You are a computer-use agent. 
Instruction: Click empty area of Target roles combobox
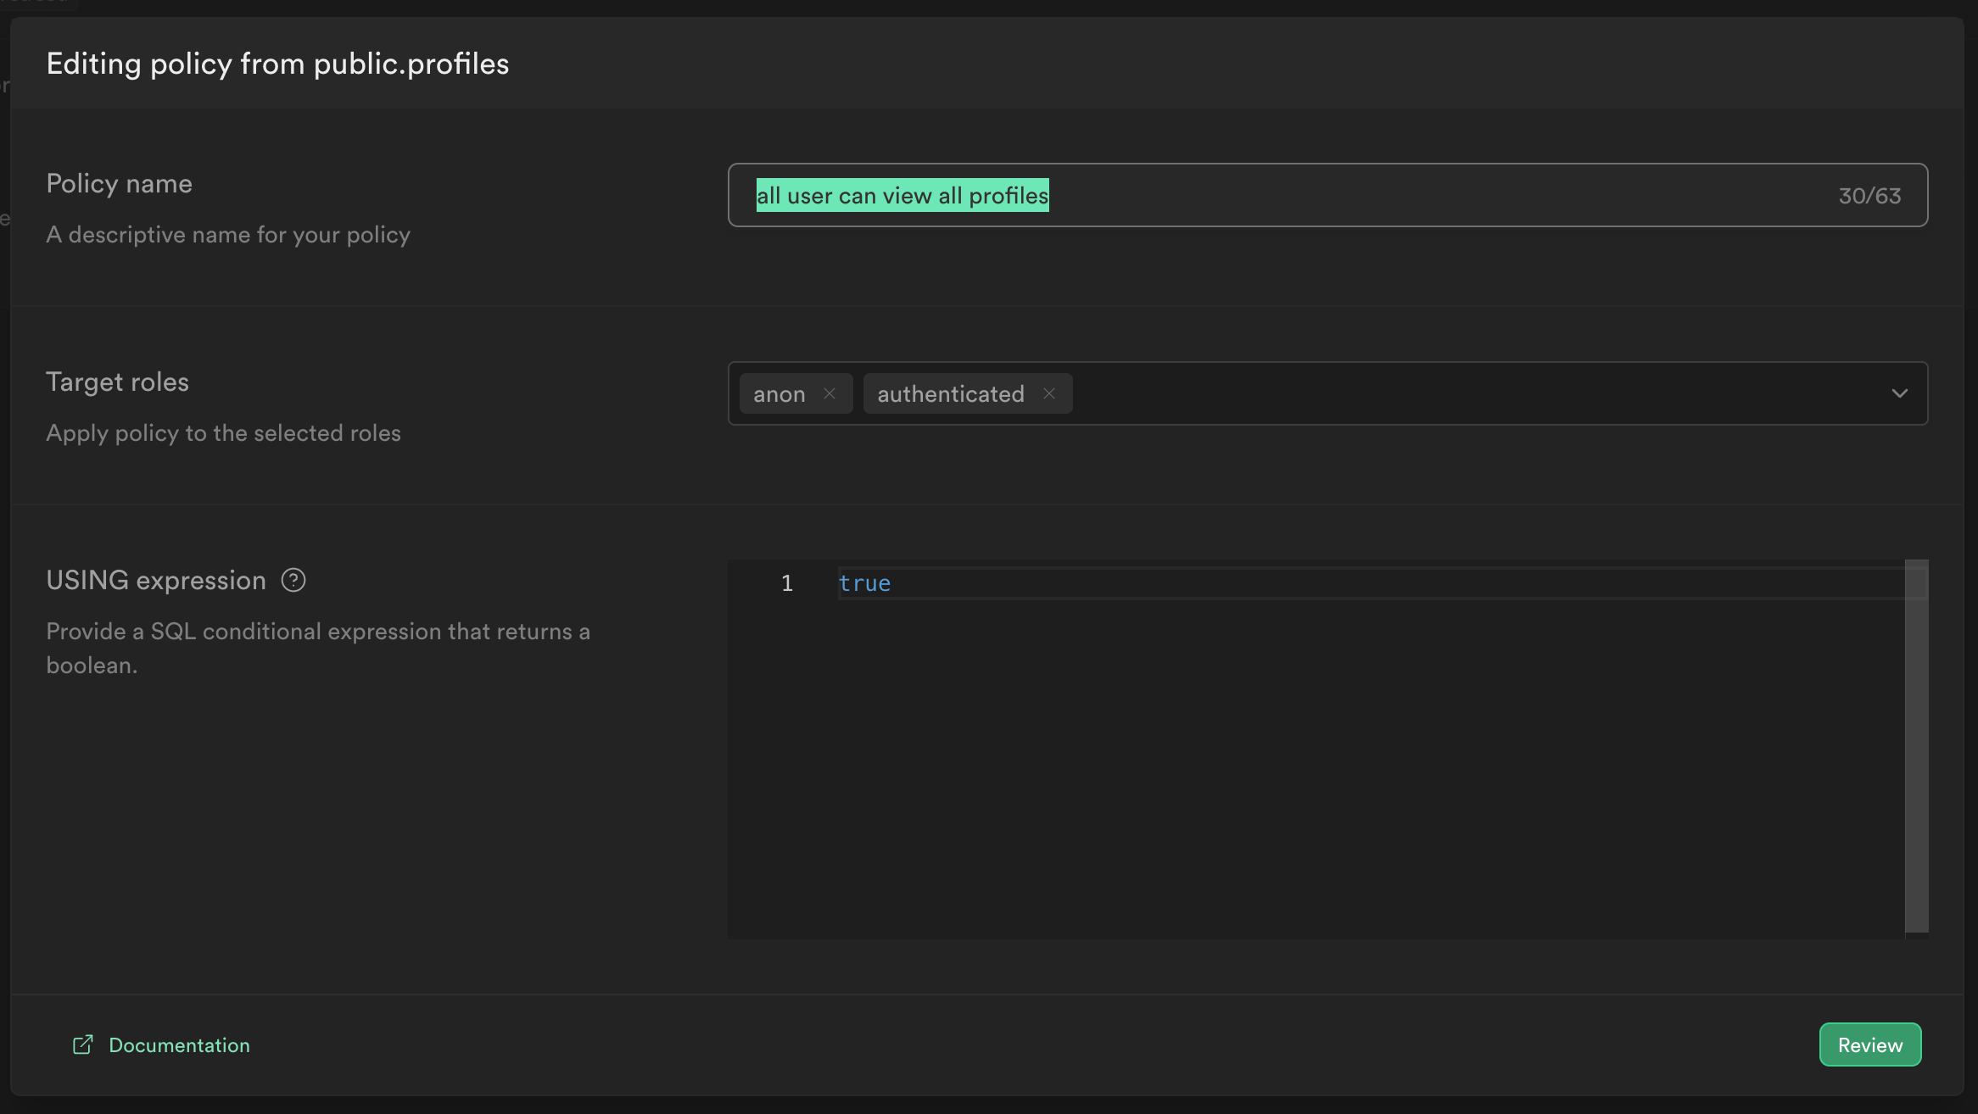pyautogui.click(x=1442, y=393)
